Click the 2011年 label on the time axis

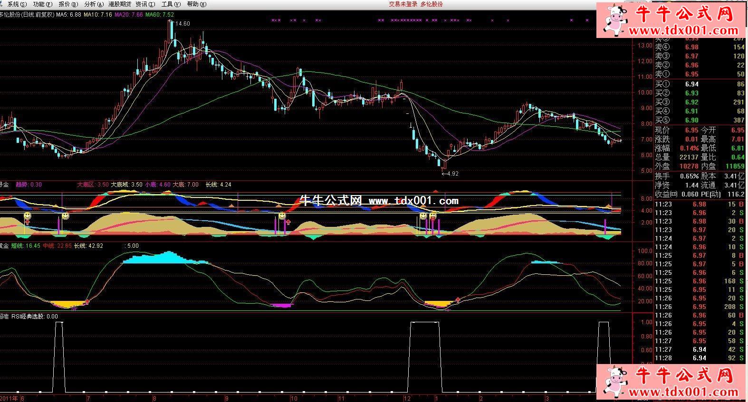coord(9,398)
